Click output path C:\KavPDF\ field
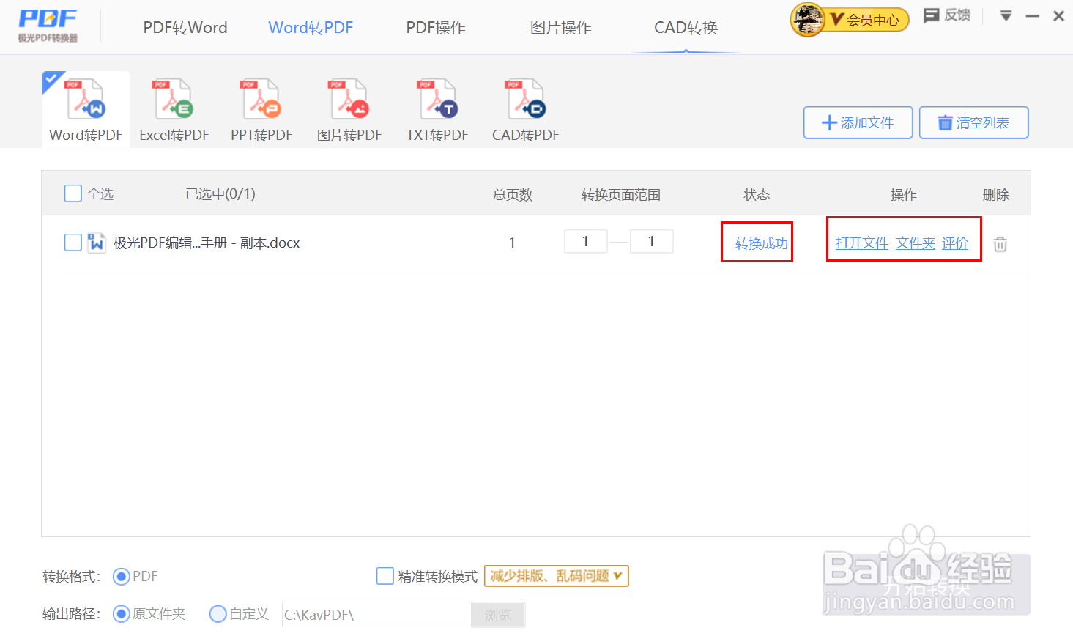Image resolution: width=1073 pixels, height=639 pixels. point(376,615)
